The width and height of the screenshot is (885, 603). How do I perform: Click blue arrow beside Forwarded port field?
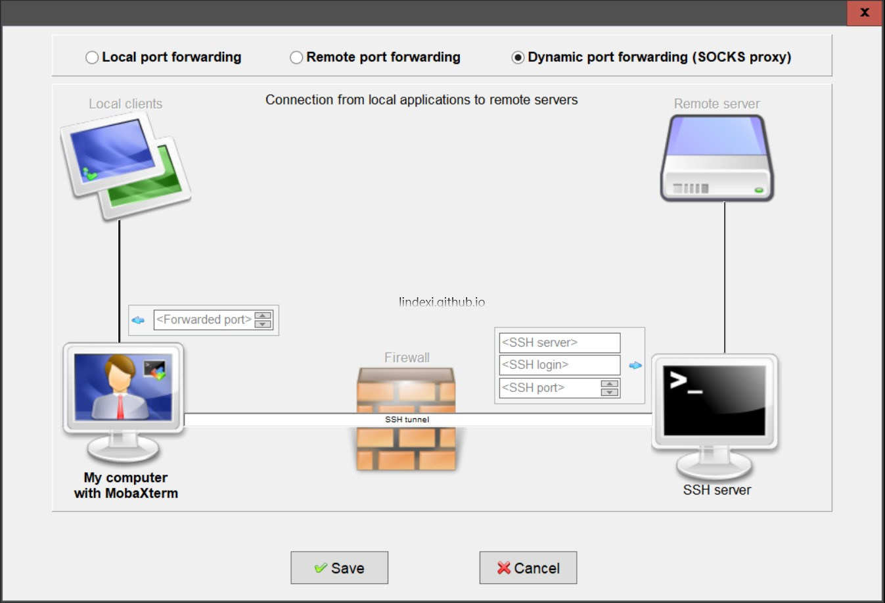pyautogui.click(x=138, y=320)
